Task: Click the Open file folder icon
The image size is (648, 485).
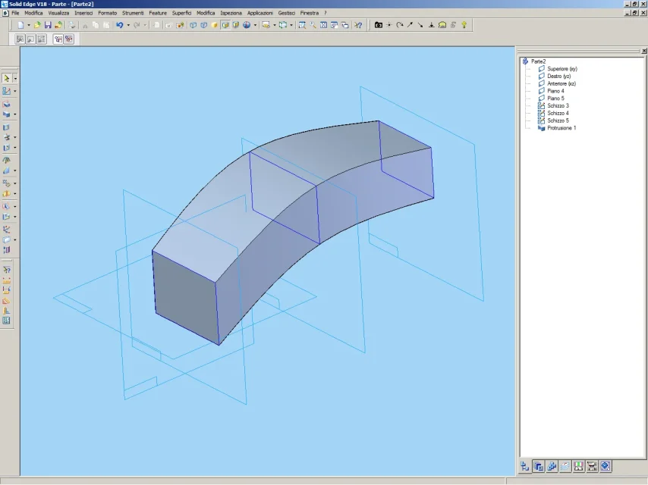Action: 37,25
